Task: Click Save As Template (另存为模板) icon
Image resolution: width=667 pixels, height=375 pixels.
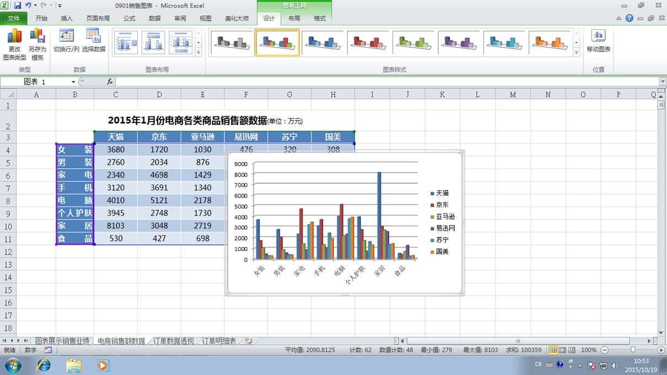Action: pos(37,36)
